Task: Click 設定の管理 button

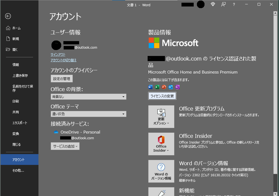Action: coord(61,79)
